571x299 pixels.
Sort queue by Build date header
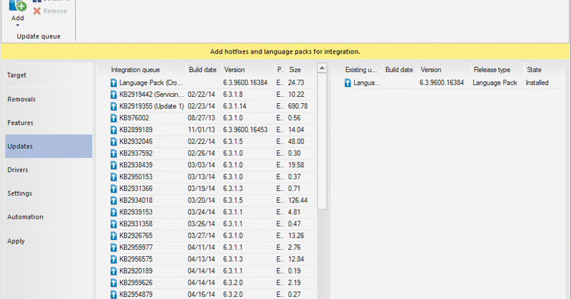coord(203,70)
